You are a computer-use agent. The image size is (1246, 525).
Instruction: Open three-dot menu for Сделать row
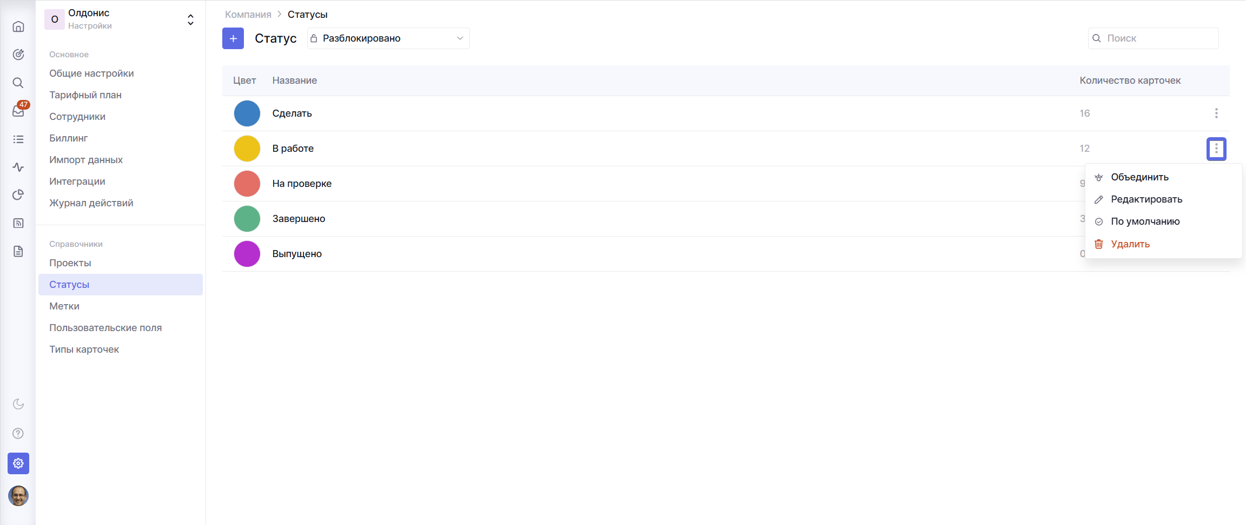[1216, 113]
